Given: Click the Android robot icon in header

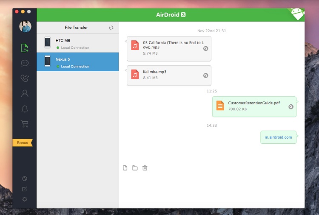Looking at the screenshot, I should pos(297,14).
